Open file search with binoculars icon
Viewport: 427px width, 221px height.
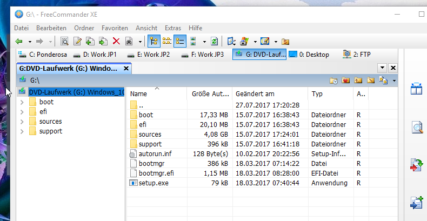(129, 42)
